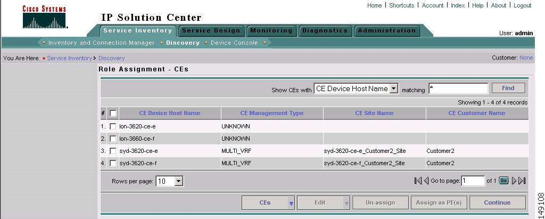Click the Assign as PE(s) button
The image size is (545, 219).
coord(439,202)
